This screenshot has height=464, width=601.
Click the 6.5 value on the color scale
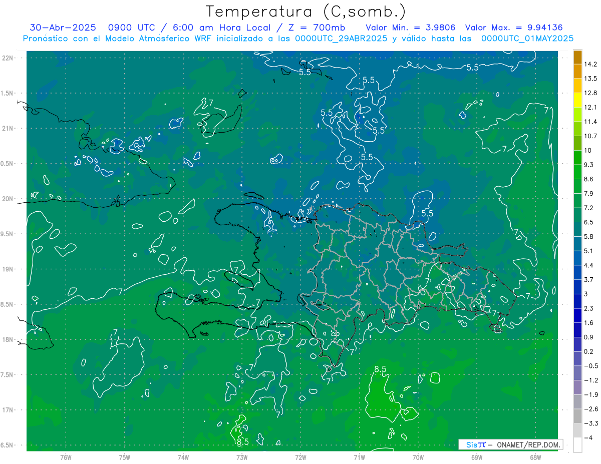(x=589, y=222)
